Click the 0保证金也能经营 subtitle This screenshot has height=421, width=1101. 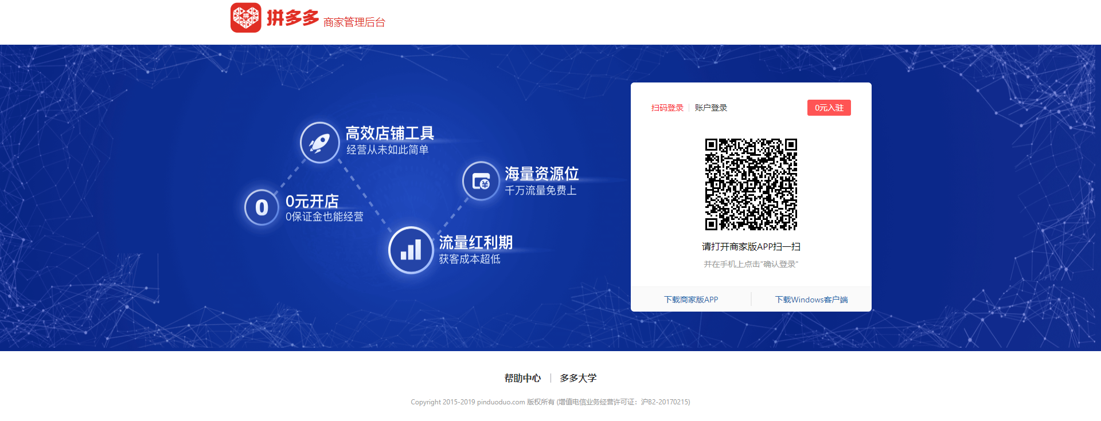pyautogui.click(x=325, y=217)
